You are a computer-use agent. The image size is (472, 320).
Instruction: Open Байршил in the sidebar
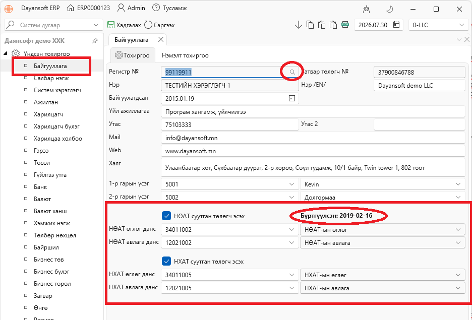pyautogui.click(x=46, y=247)
